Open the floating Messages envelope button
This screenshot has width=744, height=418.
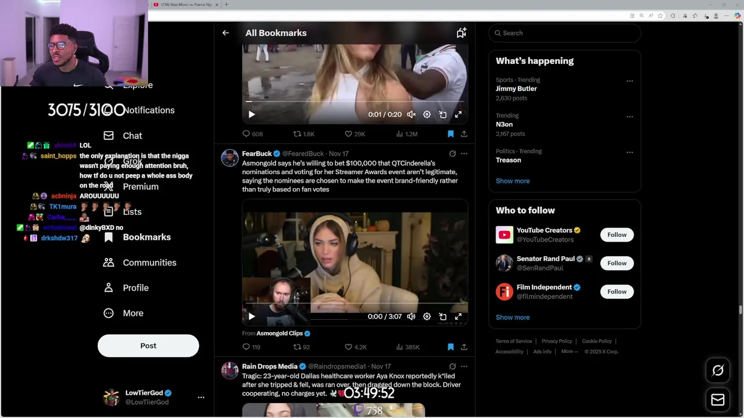[x=718, y=399]
